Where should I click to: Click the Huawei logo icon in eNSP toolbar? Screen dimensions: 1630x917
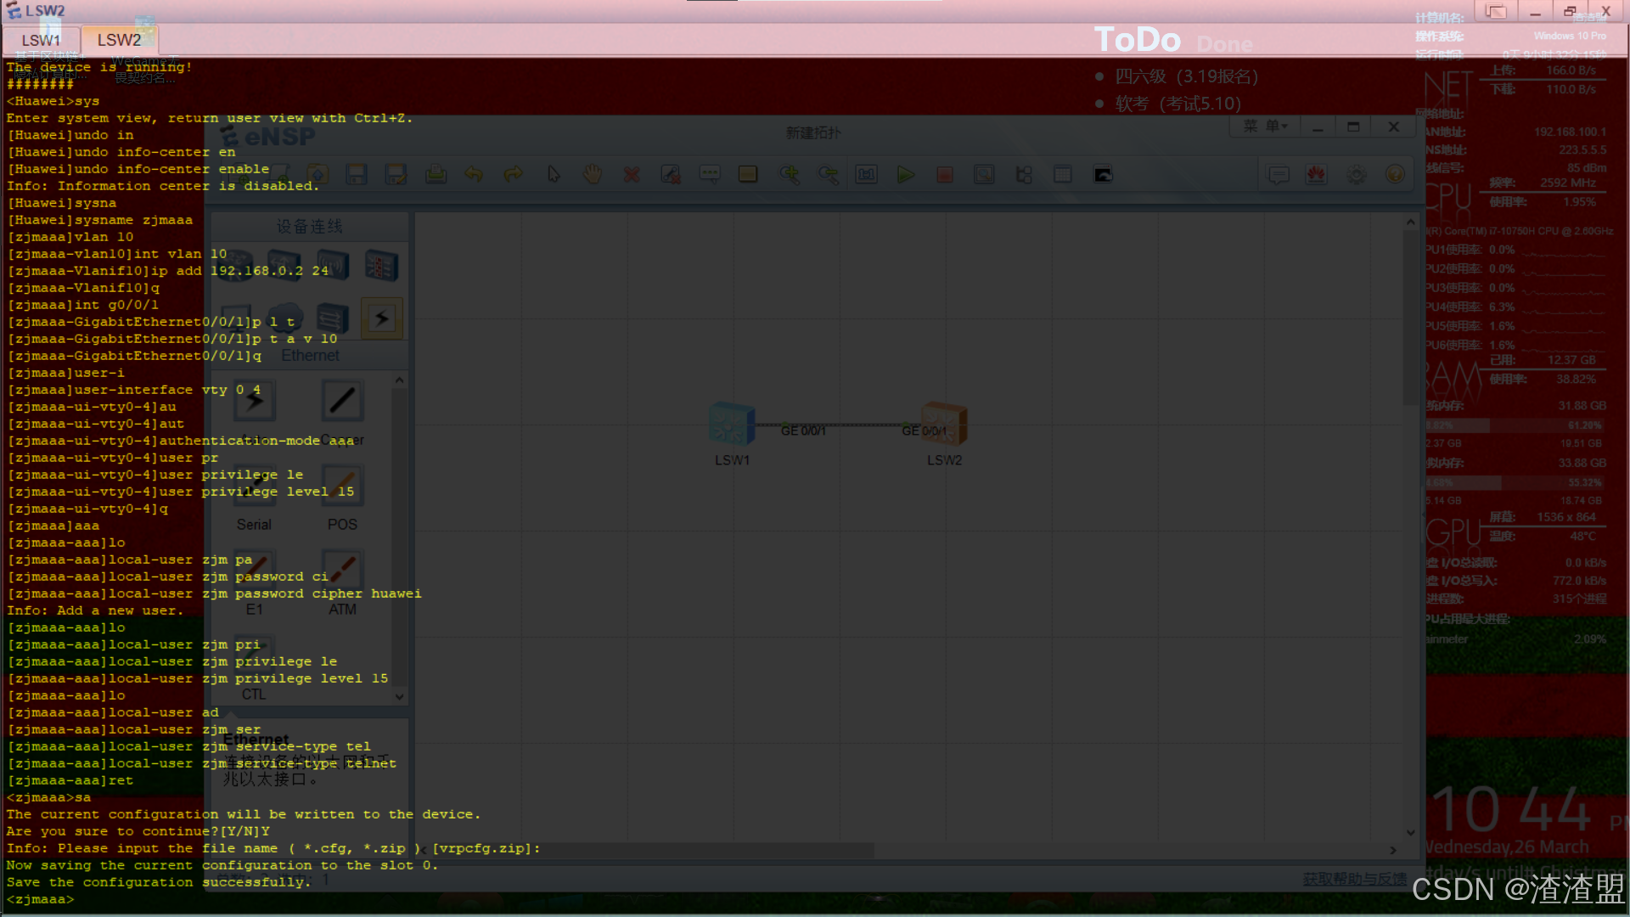(1317, 175)
